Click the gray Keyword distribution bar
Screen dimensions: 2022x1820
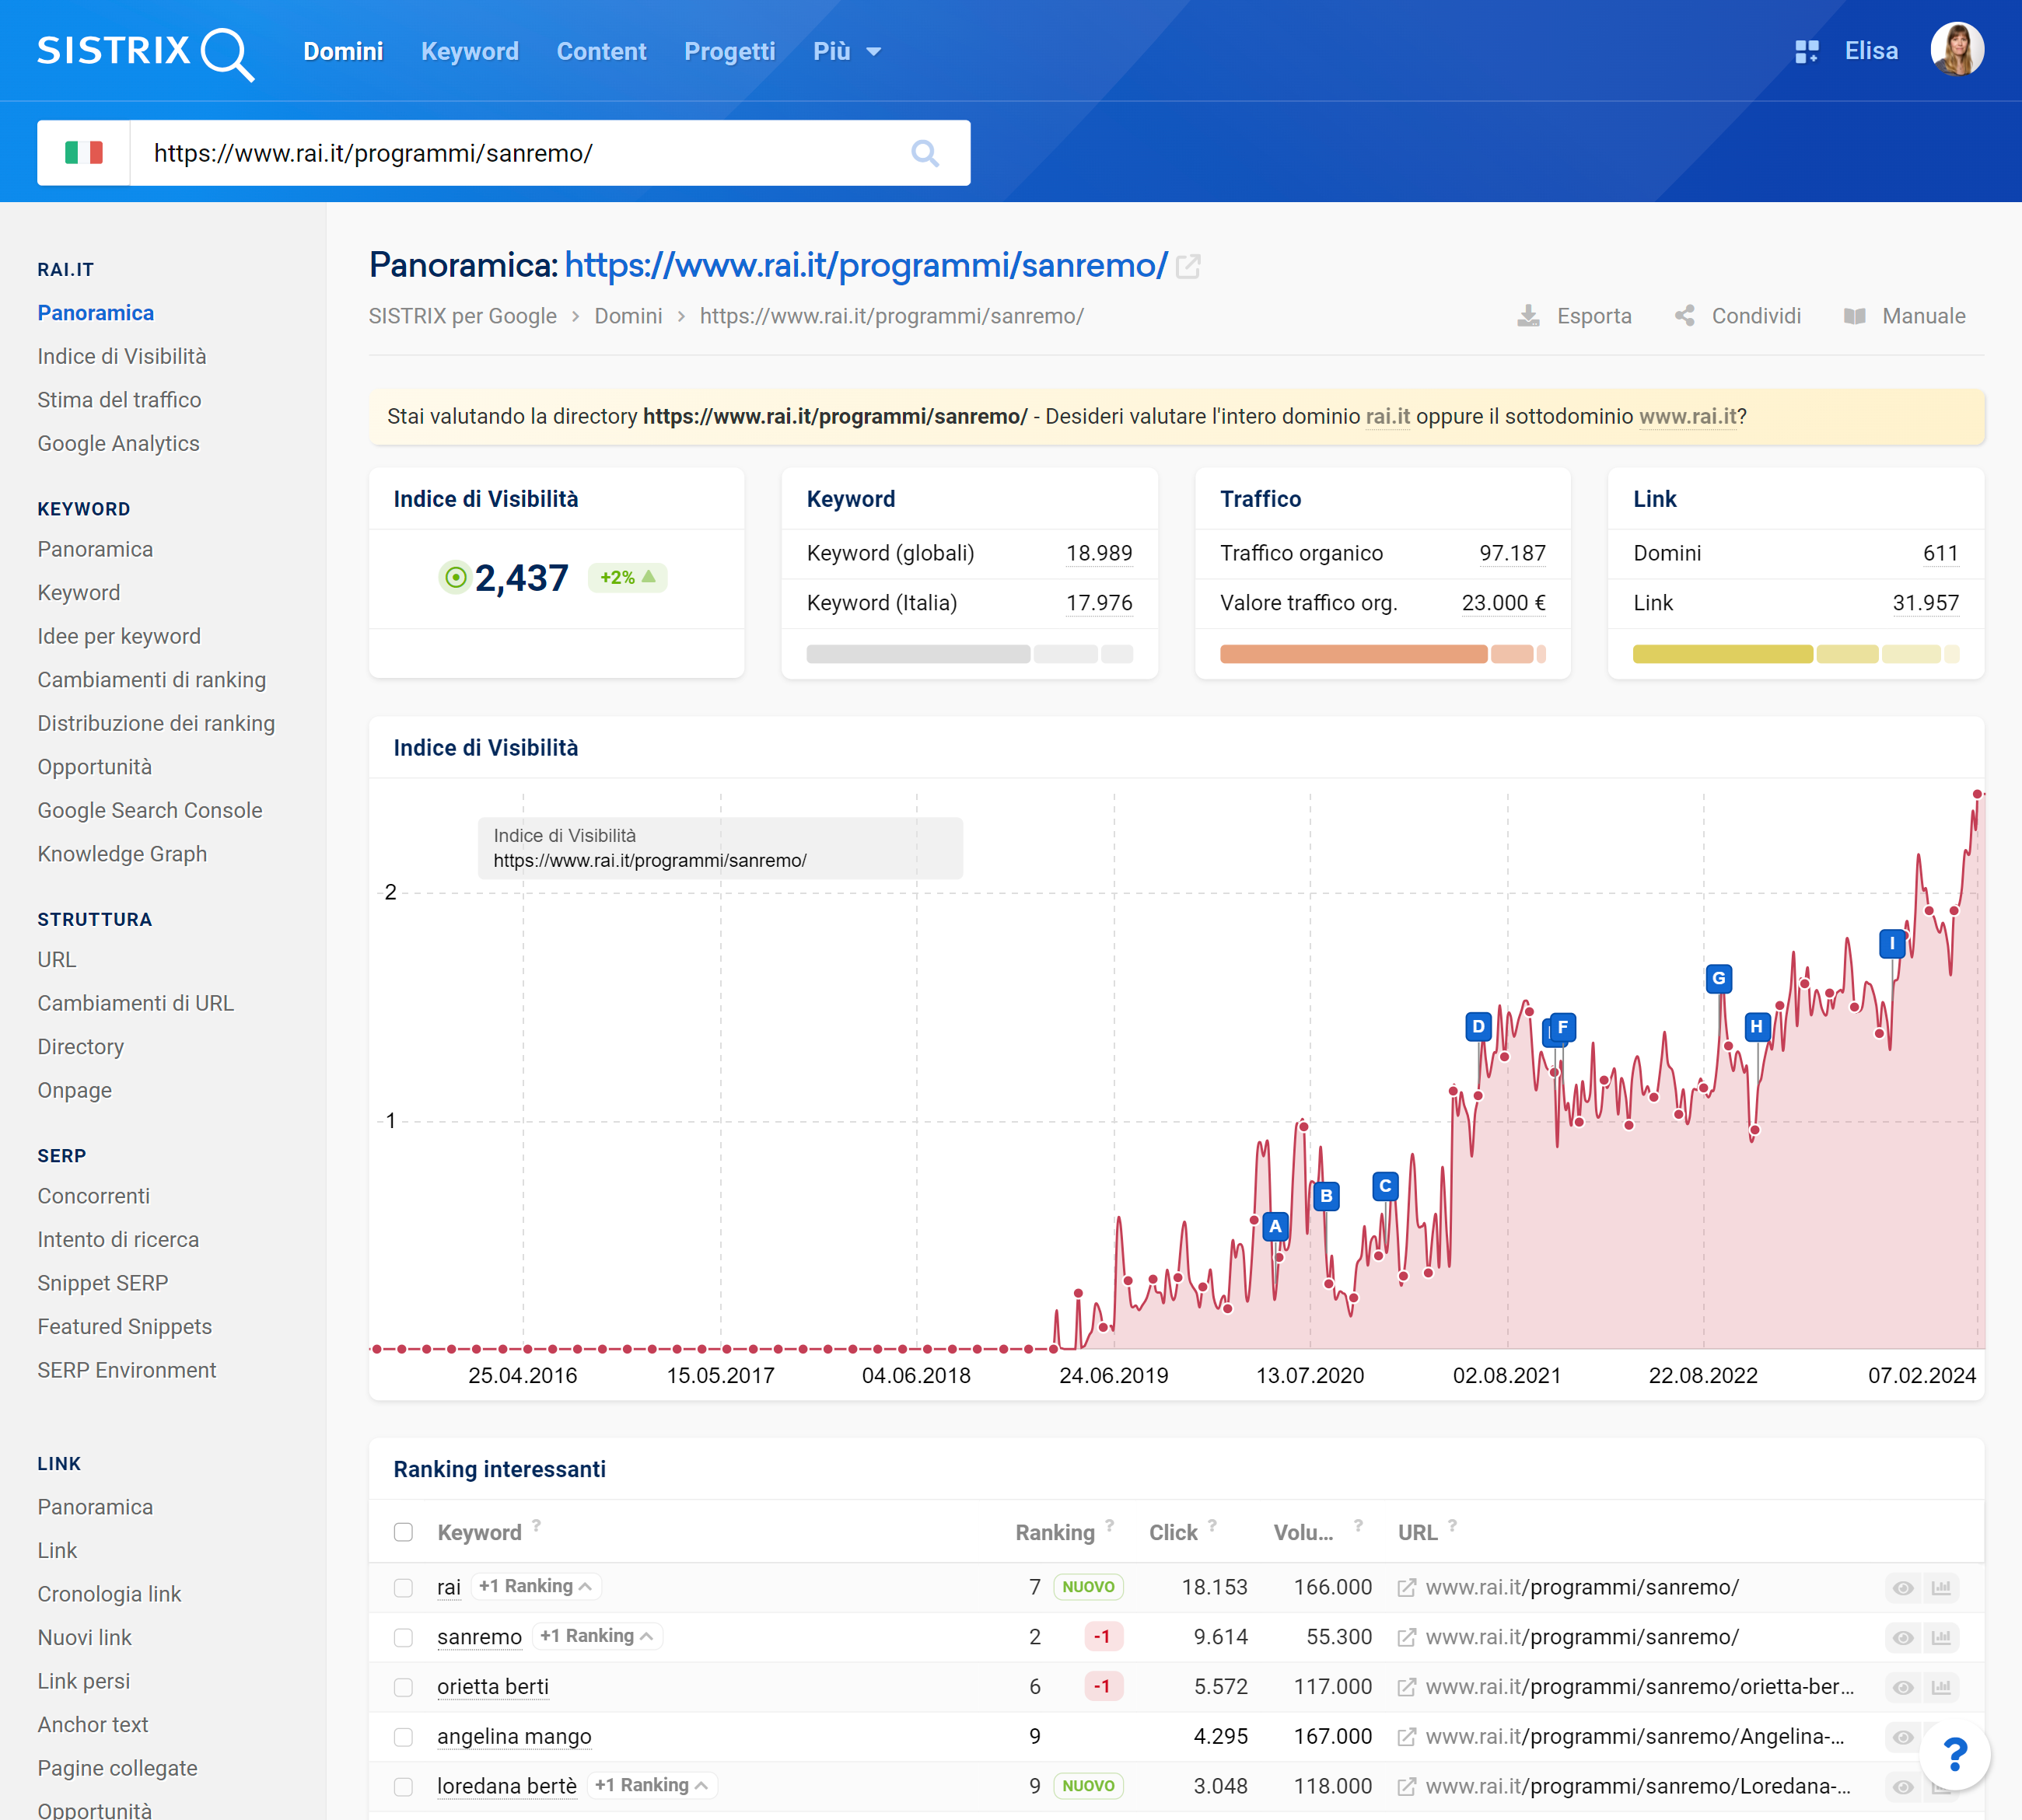970,654
